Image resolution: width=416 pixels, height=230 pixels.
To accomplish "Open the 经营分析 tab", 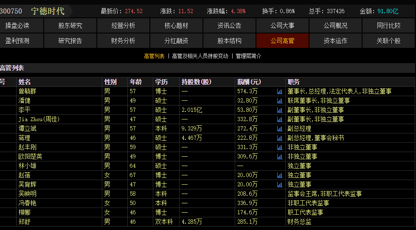I will click(124, 25).
